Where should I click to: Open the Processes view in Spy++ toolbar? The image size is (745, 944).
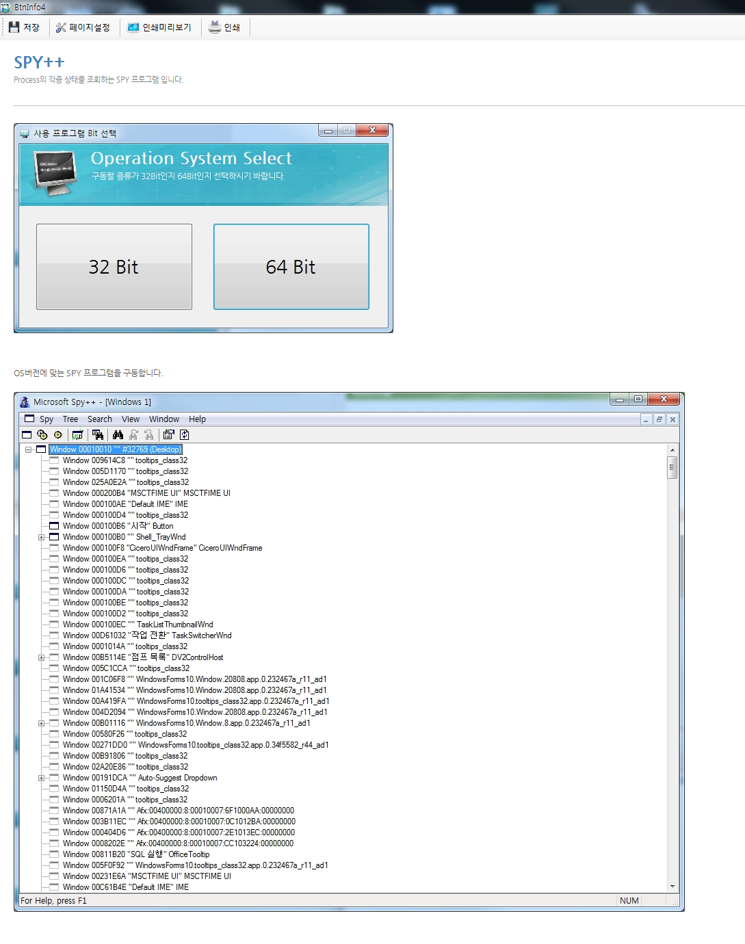click(x=42, y=434)
